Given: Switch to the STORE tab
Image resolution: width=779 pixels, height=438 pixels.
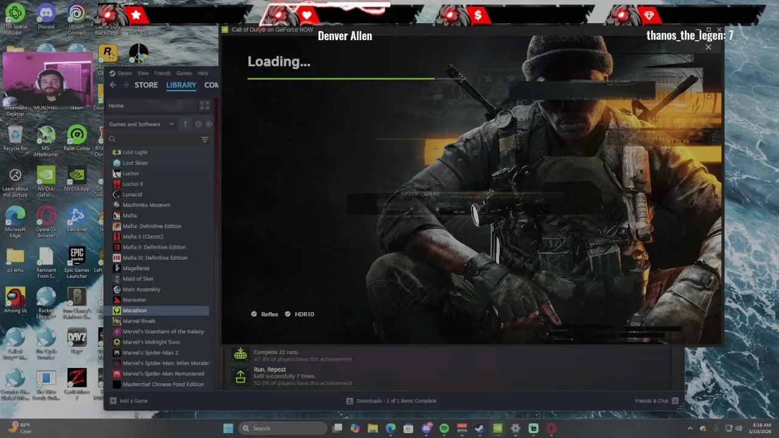Looking at the screenshot, I should point(146,85).
